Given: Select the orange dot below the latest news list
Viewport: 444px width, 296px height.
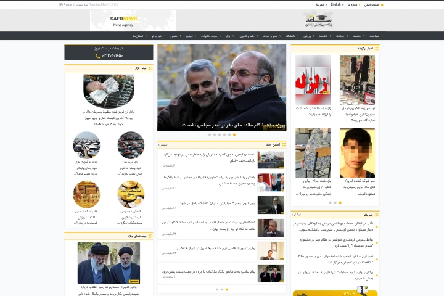Looking at the screenshot, I should click(x=227, y=289).
